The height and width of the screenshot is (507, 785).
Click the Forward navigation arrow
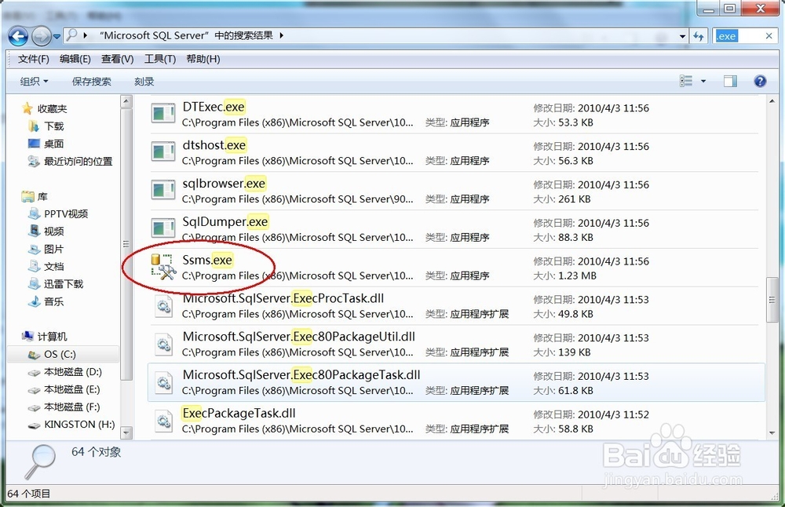point(41,37)
